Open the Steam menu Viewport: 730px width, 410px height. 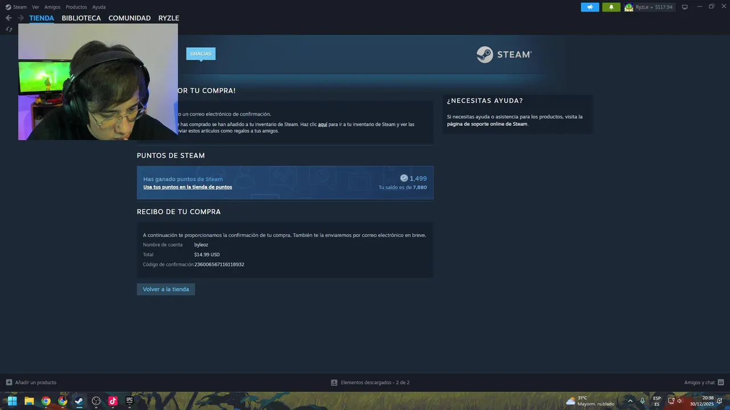tap(20, 7)
